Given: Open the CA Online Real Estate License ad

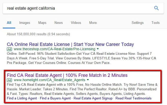Looking at the screenshot, I should [70, 44].
